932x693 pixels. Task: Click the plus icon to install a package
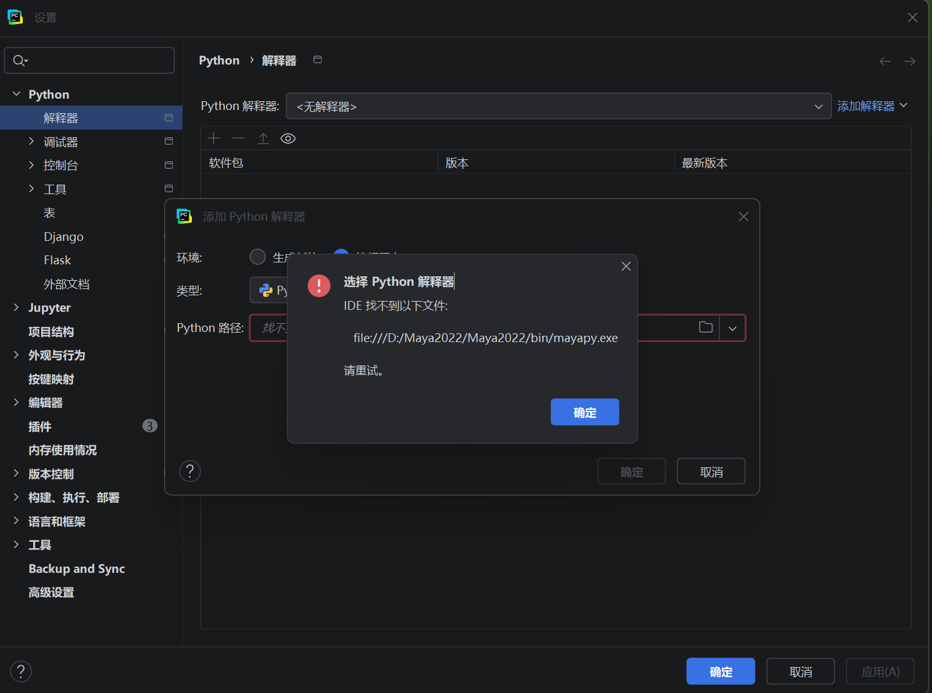pos(214,138)
